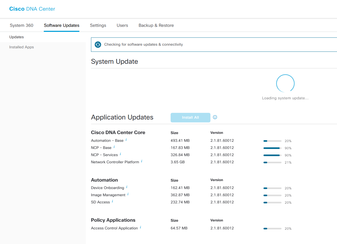
Task: Show info for Device Onboarding
Action: [x=127, y=187]
